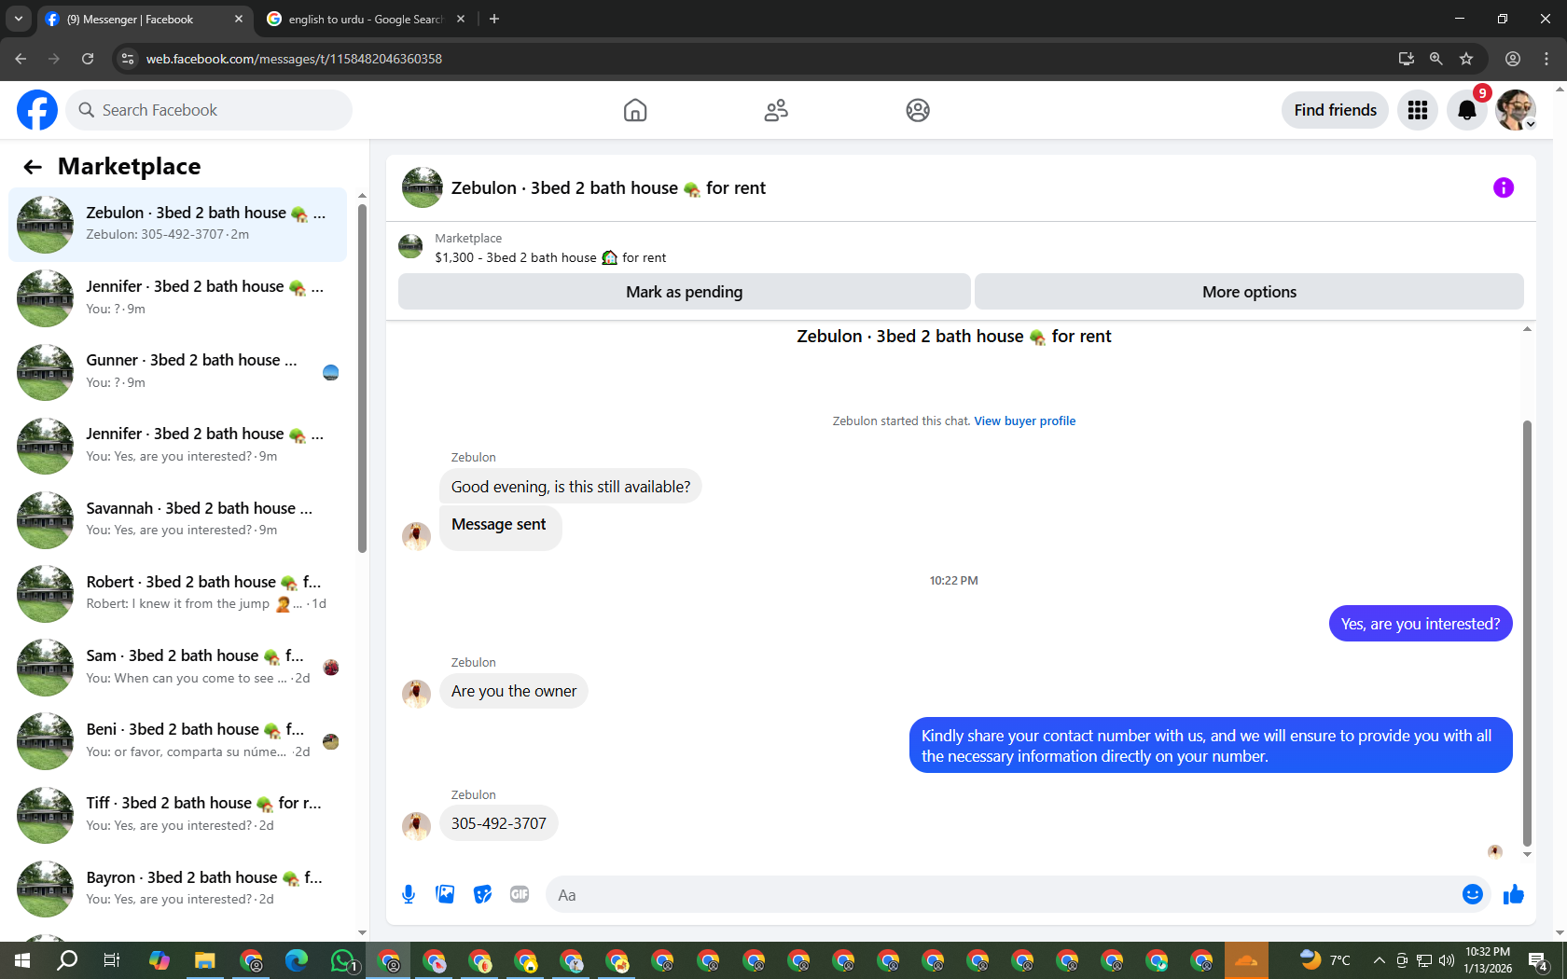Click the site information icon in address bar

click(x=128, y=59)
